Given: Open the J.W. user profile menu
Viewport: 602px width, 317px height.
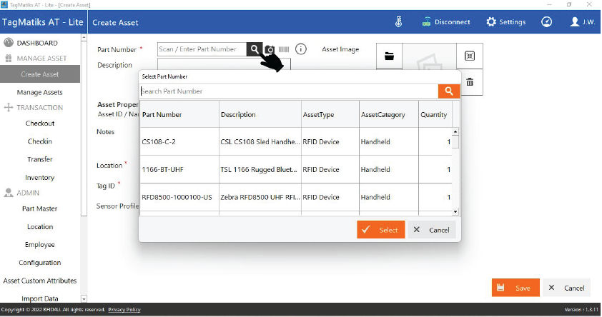Looking at the screenshot, I should tap(583, 21).
